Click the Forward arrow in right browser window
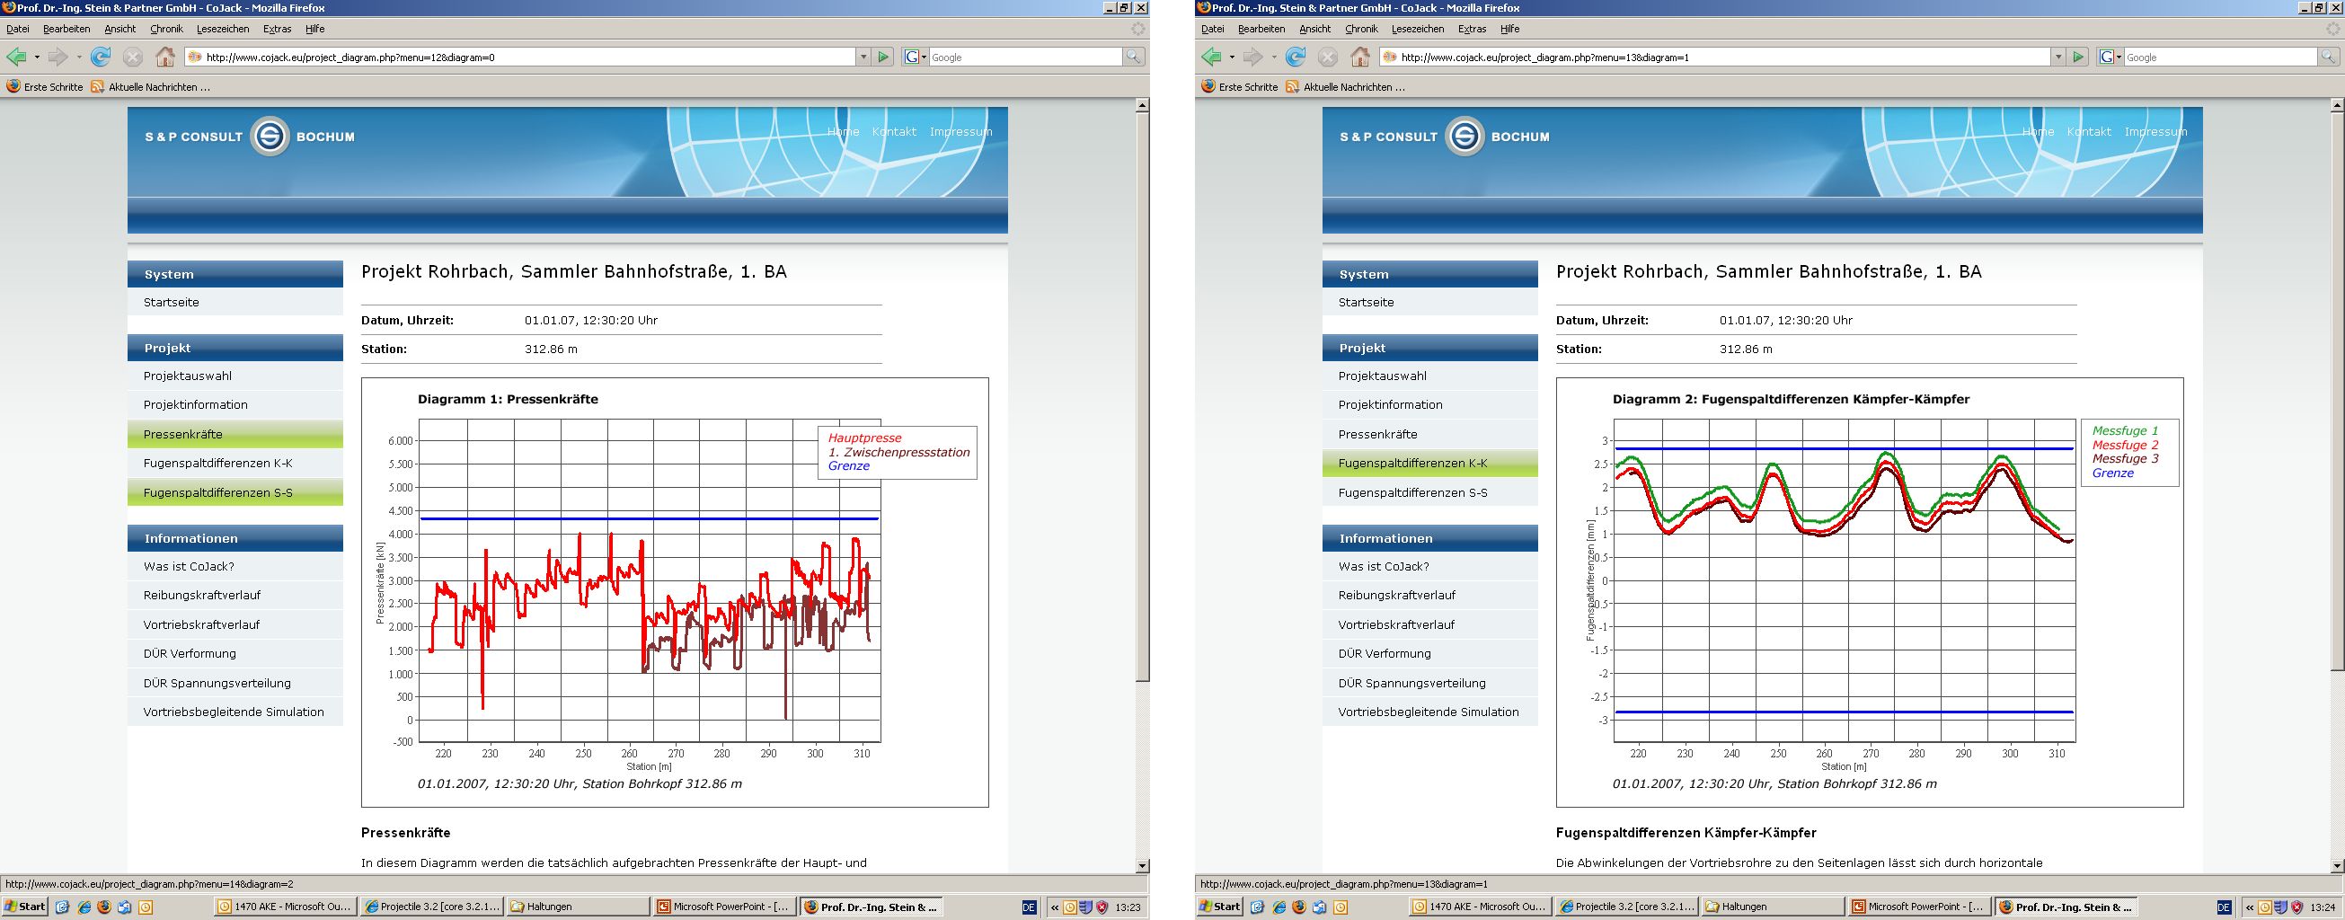Screen dimensions: 2345x920 pos(1252,57)
